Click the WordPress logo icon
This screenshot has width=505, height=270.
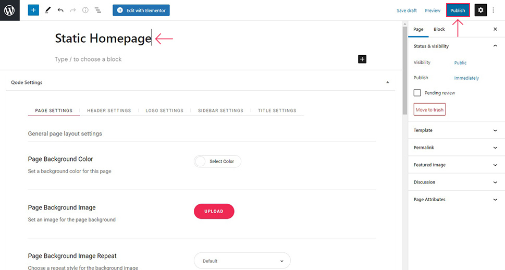[x=9, y=10]
